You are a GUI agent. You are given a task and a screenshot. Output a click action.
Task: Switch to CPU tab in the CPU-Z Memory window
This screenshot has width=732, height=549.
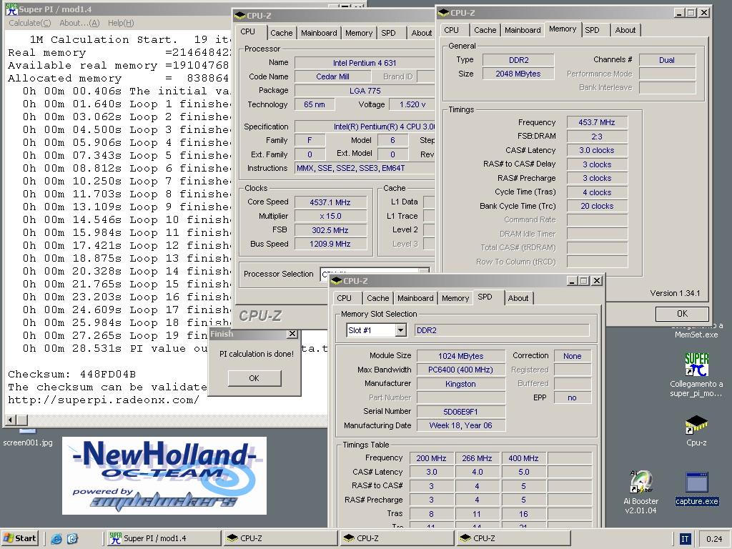point(452,30)
